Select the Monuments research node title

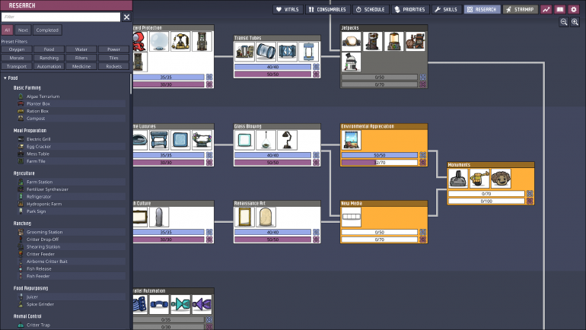[x=459, y=165]
